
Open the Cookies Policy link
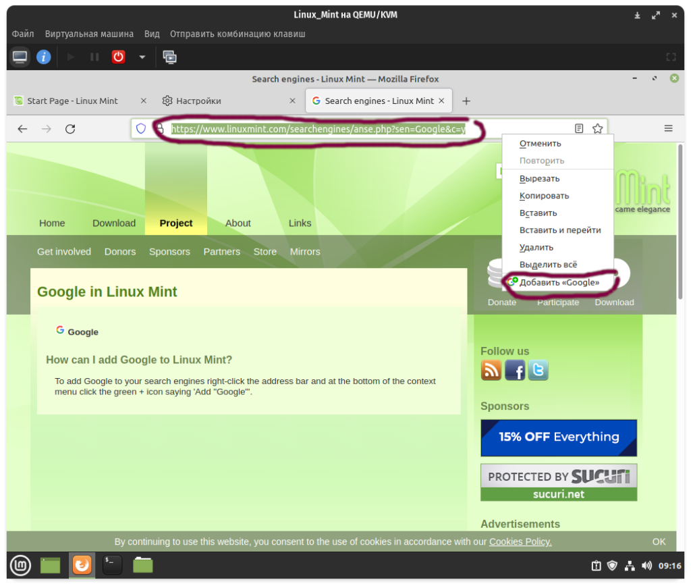(x=520, y=541)
